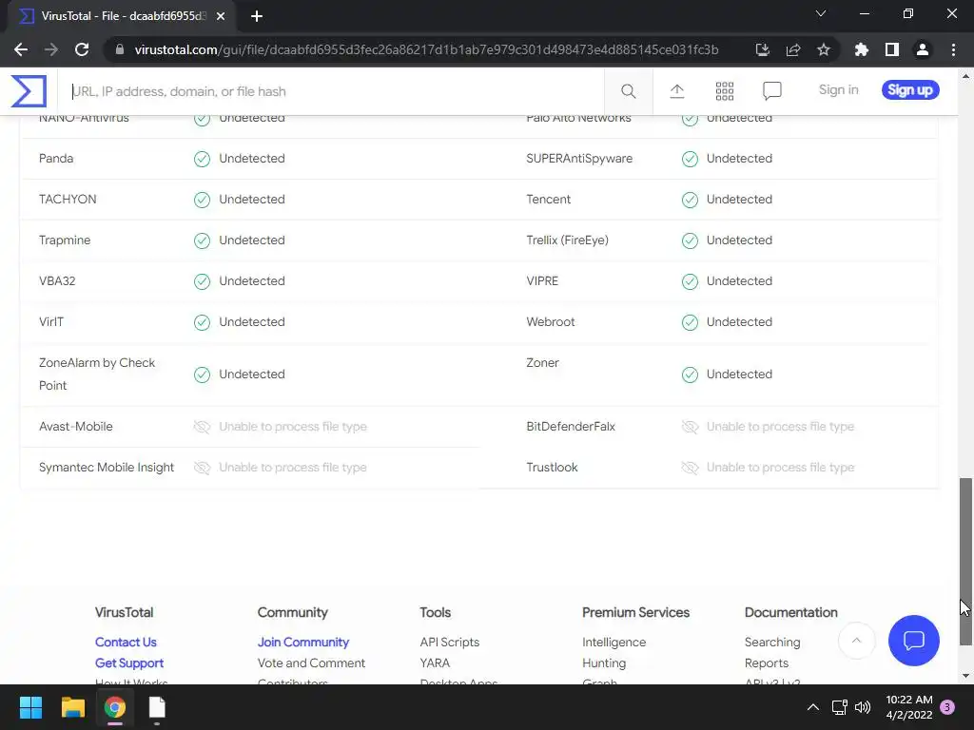Click Avast-Mobile unable-to-process eye icon
This screenshot has width=974, height=730.
(202, 427)
